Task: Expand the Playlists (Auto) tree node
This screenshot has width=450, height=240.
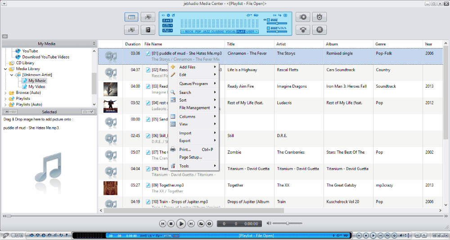Action: [x=6, y=105]
